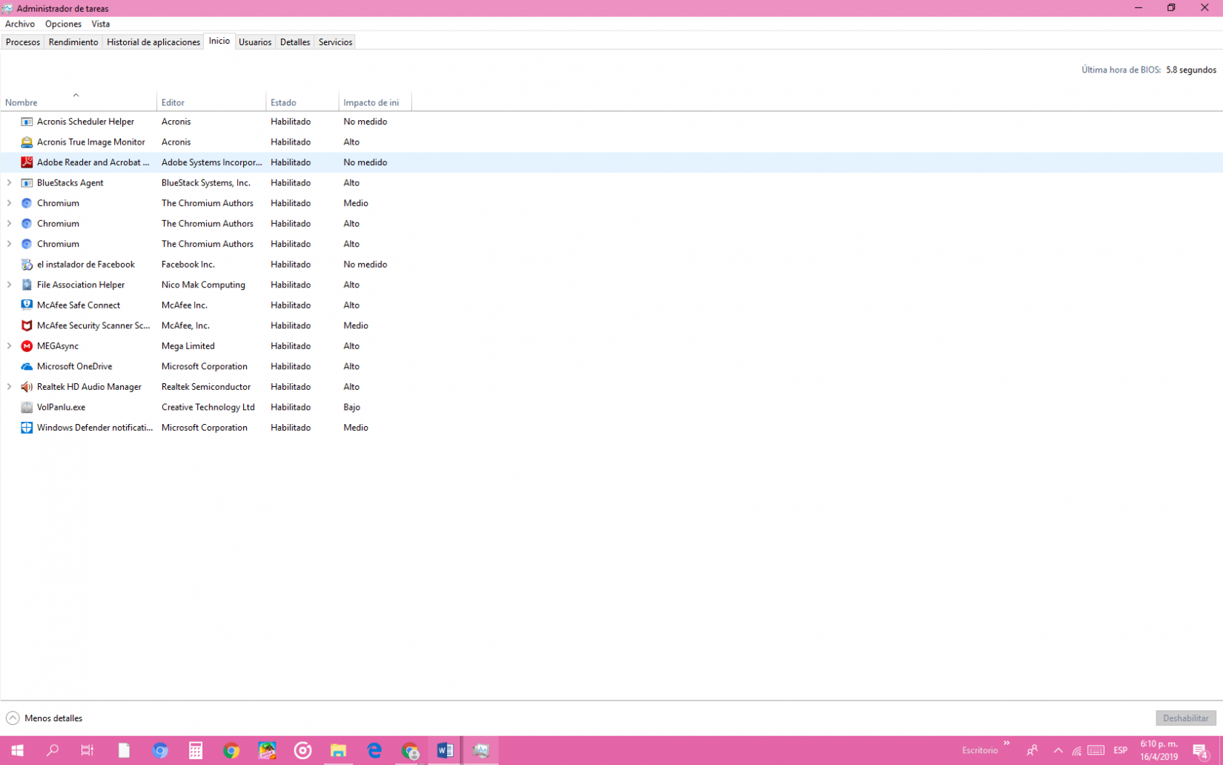Click the McAfee Safe Connect shield icon
1223x765 pixels.
[x=27, y=305]
